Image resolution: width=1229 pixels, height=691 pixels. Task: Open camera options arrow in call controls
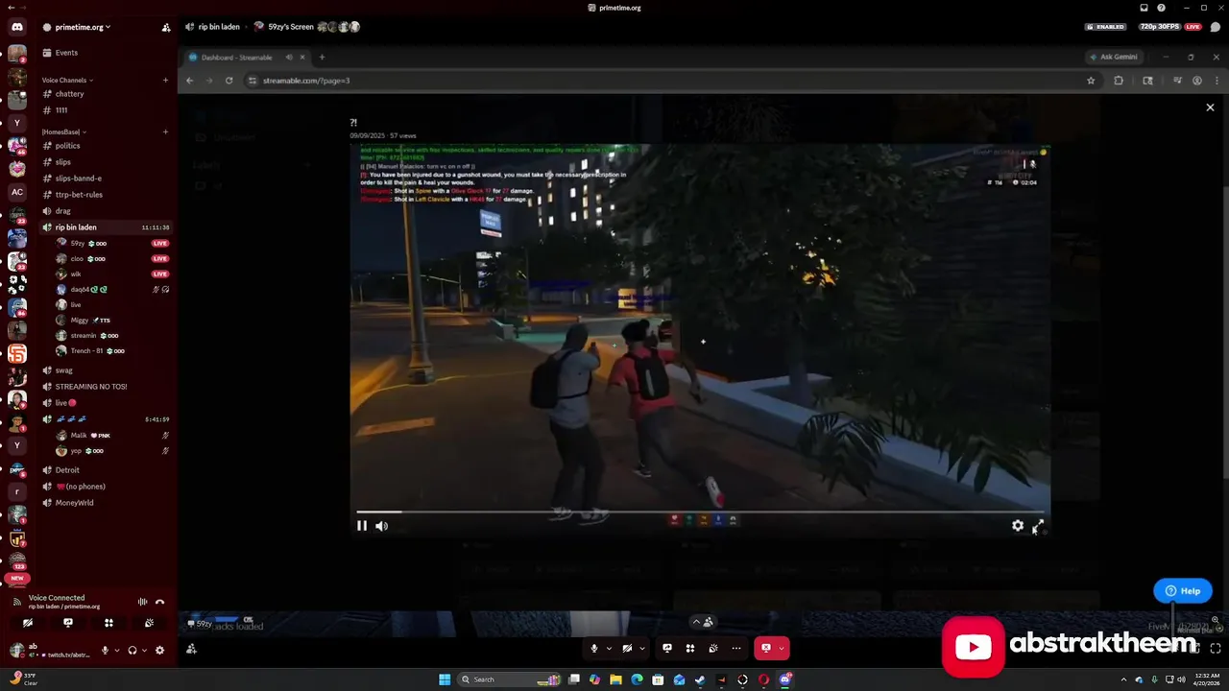click(x=641, y=649)
